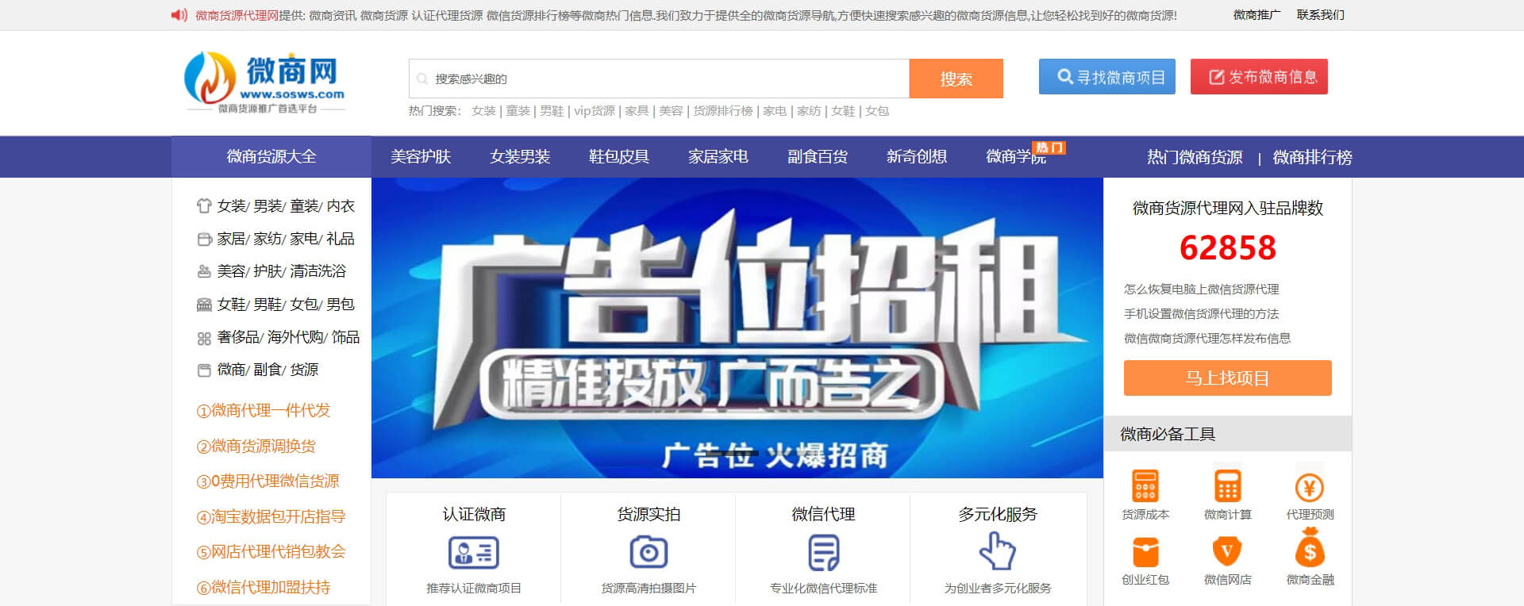
Task: Click the 多元化服务 pointing hand icon
Action: coord(998,550)
